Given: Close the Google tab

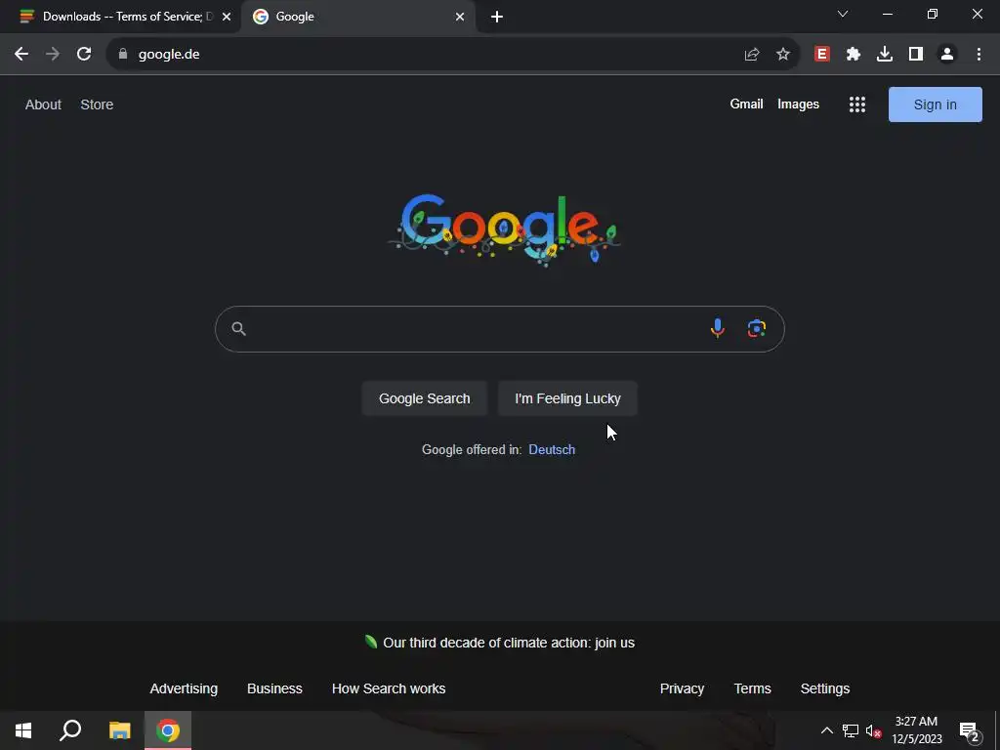Looking at the screenshot, I should (460, 17).
